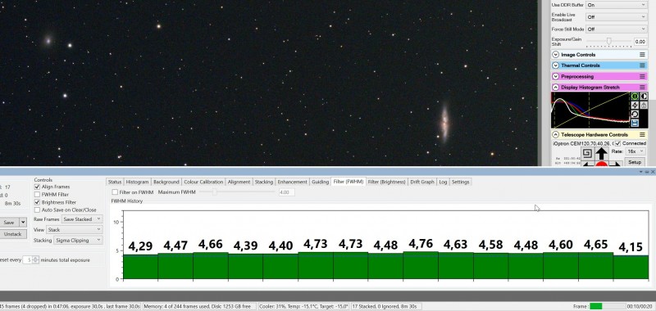Open the Enable Live Broadcast dropdown
The height and width of the screenshot is (311, 656).
(x=616, y=17)
